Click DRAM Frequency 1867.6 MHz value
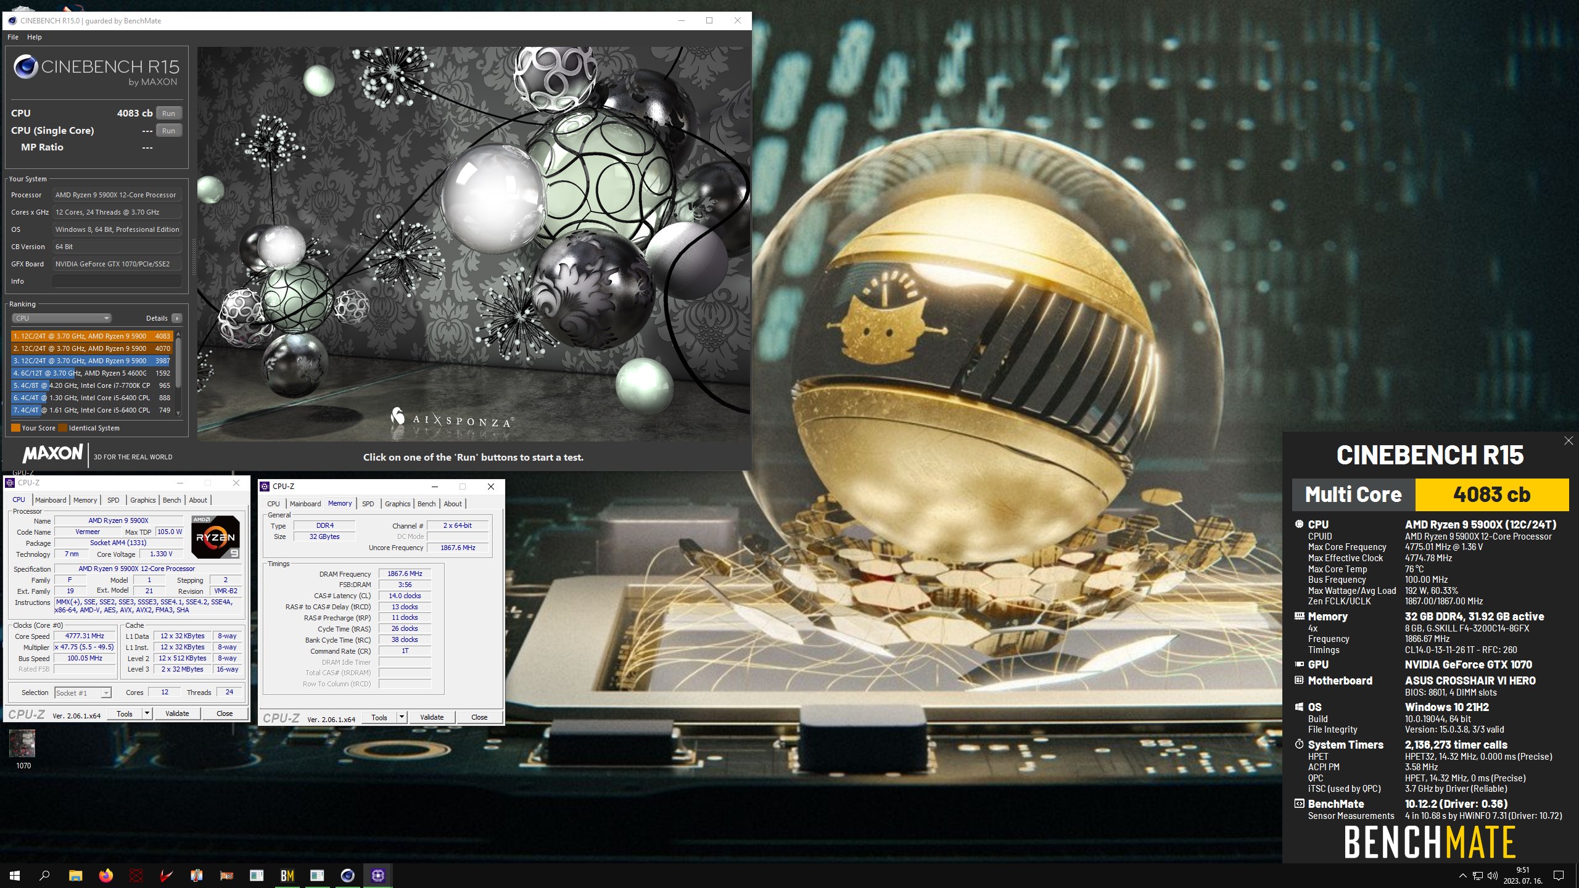 coord(405,573)
